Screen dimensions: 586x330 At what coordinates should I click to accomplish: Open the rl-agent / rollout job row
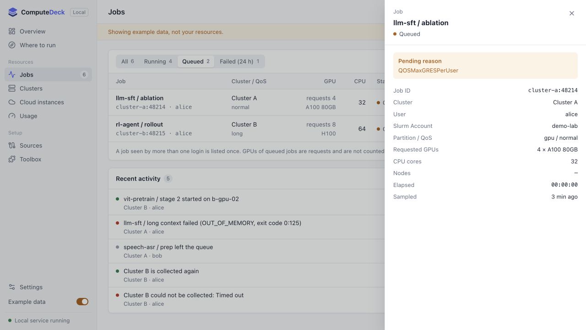pos(246,129)
